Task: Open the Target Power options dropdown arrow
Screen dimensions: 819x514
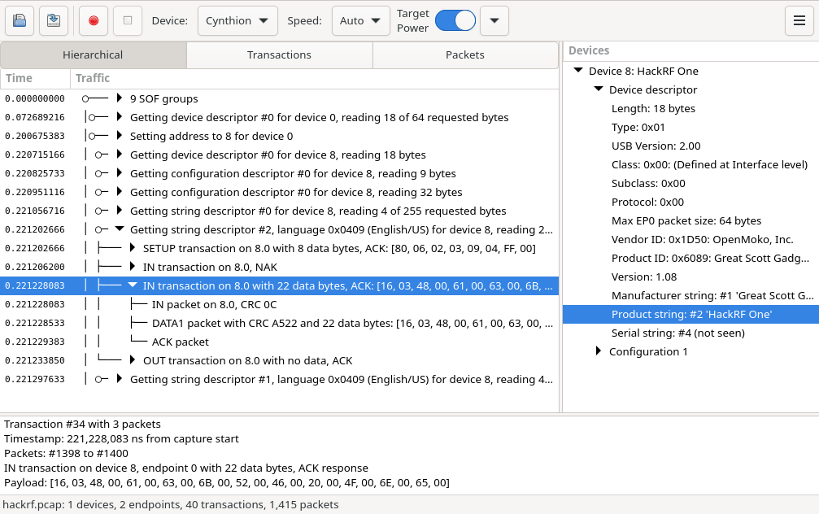Action: pos(494,21)
